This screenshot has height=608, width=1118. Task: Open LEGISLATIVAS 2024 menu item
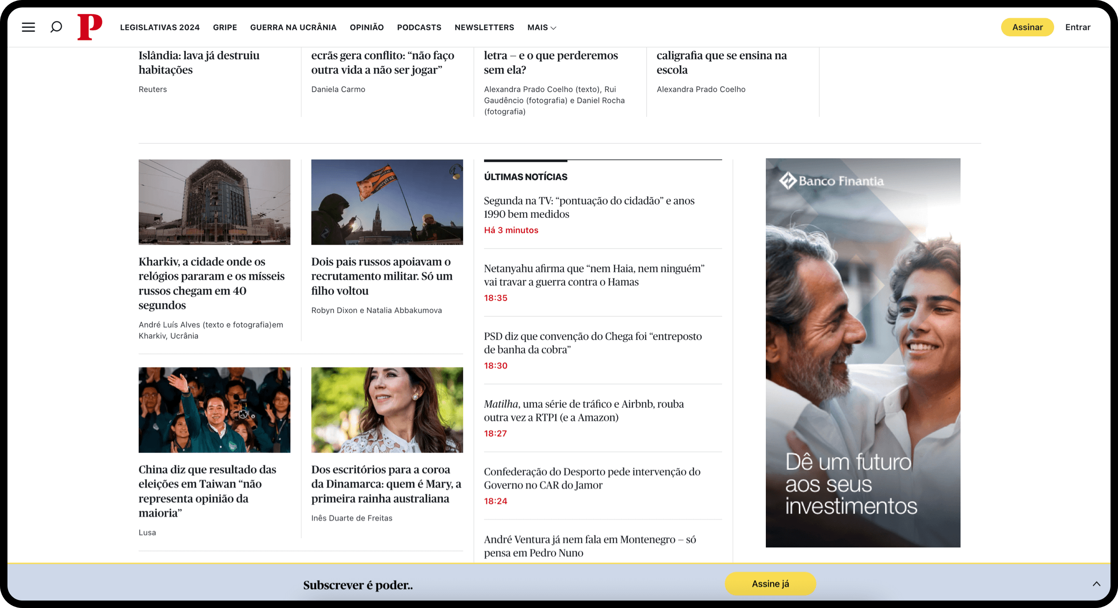160,27
